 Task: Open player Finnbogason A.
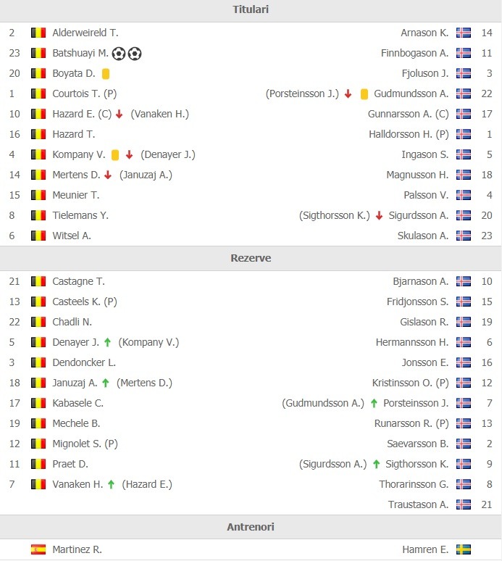[414, 54]
